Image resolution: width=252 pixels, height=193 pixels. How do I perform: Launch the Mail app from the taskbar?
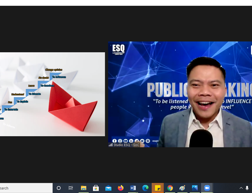coord(108,188)
